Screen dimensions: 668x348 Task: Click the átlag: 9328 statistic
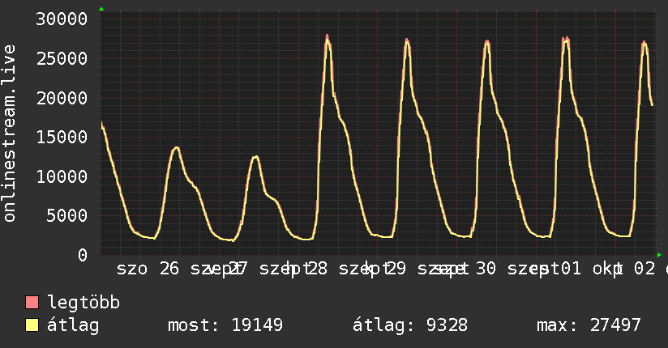(410, 325)
